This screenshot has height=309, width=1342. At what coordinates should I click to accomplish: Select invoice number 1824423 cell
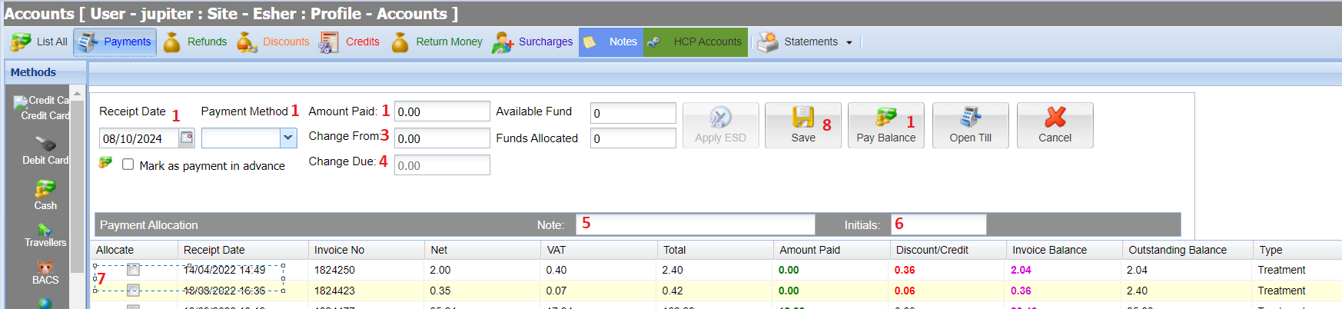click(x=334, y=291)
